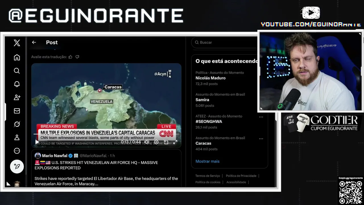Screen dimensions: 364x205
Task: Open the More circle-dots sidebar icon
Action: click(x=17, y=151)
